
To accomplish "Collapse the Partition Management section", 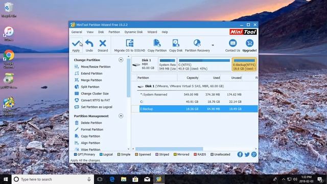I will click(x=121, y=116).
